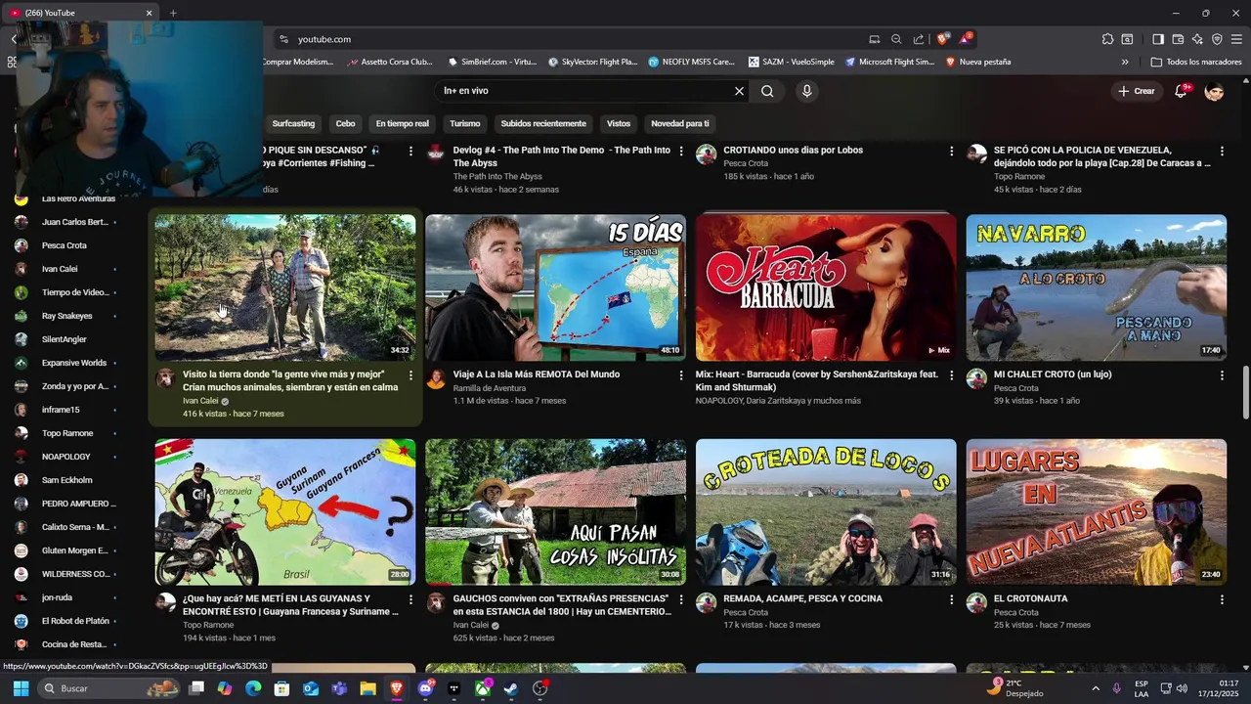Select the Turismo filter chip
Image resolution: width=1251 pixels, height=704 pixels.
465,124
